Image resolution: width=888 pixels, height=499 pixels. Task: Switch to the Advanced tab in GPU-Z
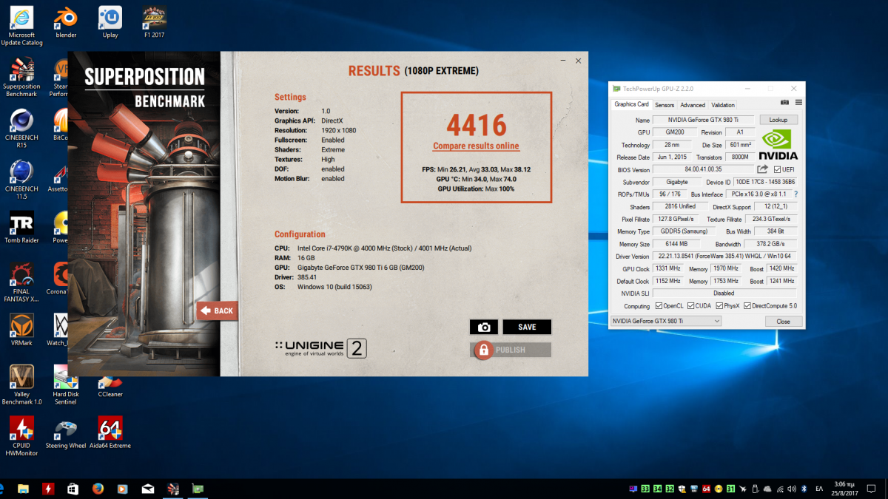pos(693,105)
